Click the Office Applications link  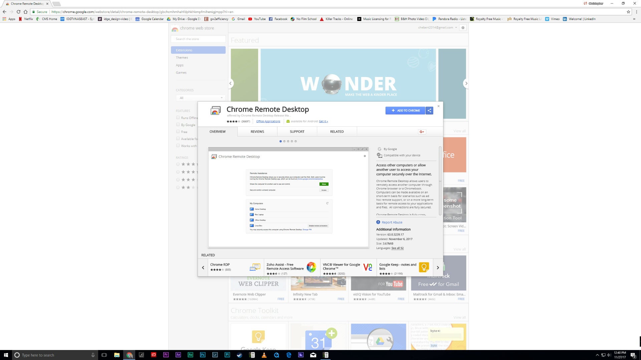[268, 121]
